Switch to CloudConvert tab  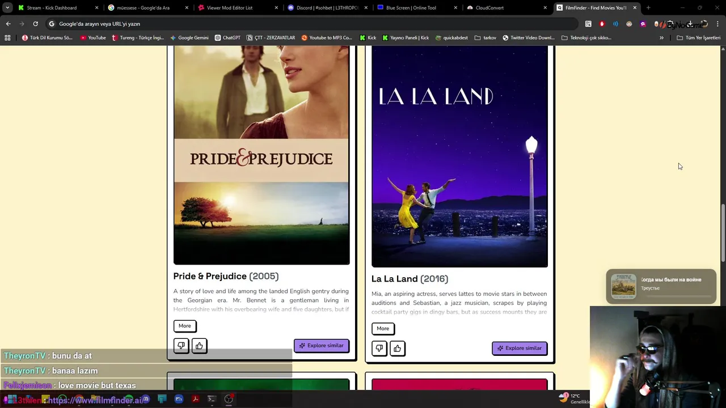coord(506,8)
